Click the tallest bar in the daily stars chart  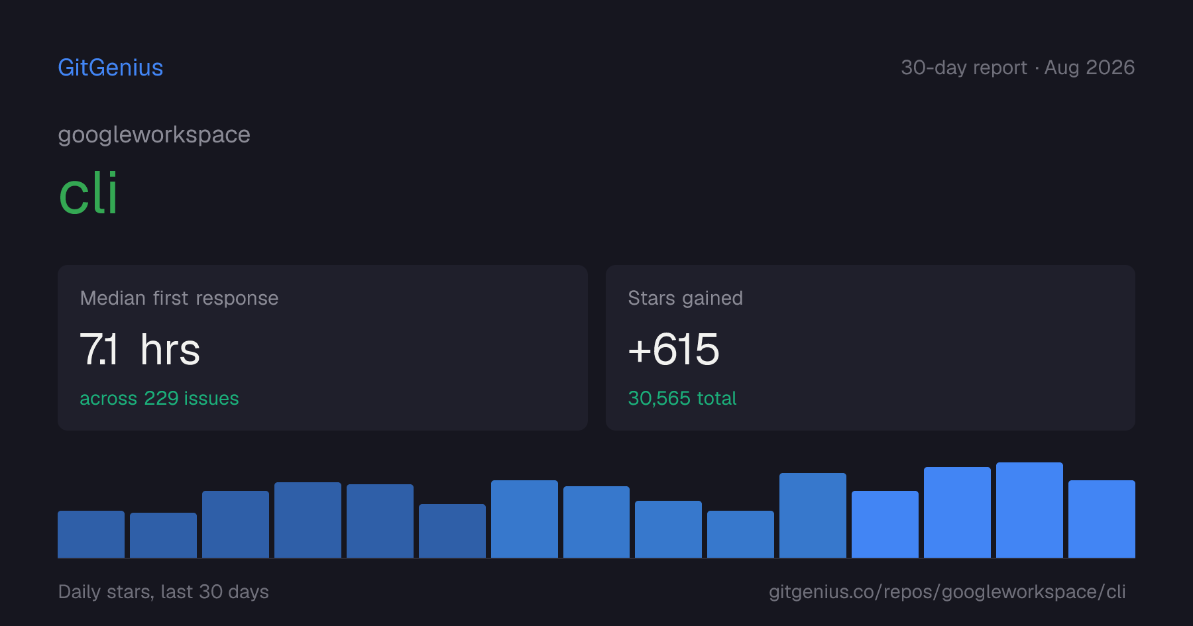pos(1029,510)
